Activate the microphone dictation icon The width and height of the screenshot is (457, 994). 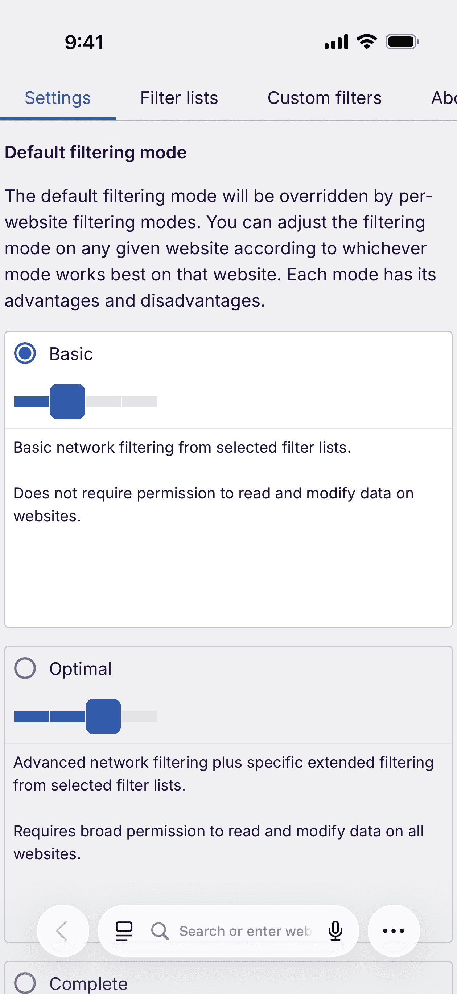click(x=335, y=930)
